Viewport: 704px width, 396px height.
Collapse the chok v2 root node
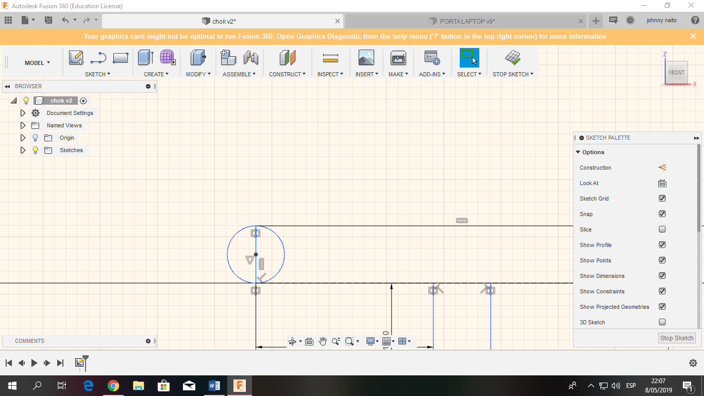pyautogui.click(x=13, y=101)
